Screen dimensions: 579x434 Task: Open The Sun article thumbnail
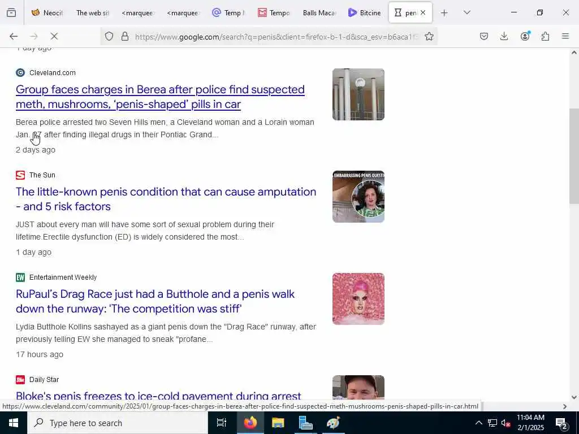358,196
